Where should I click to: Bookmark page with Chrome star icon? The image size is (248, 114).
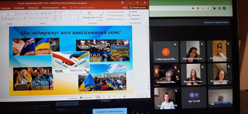[208, 8]
